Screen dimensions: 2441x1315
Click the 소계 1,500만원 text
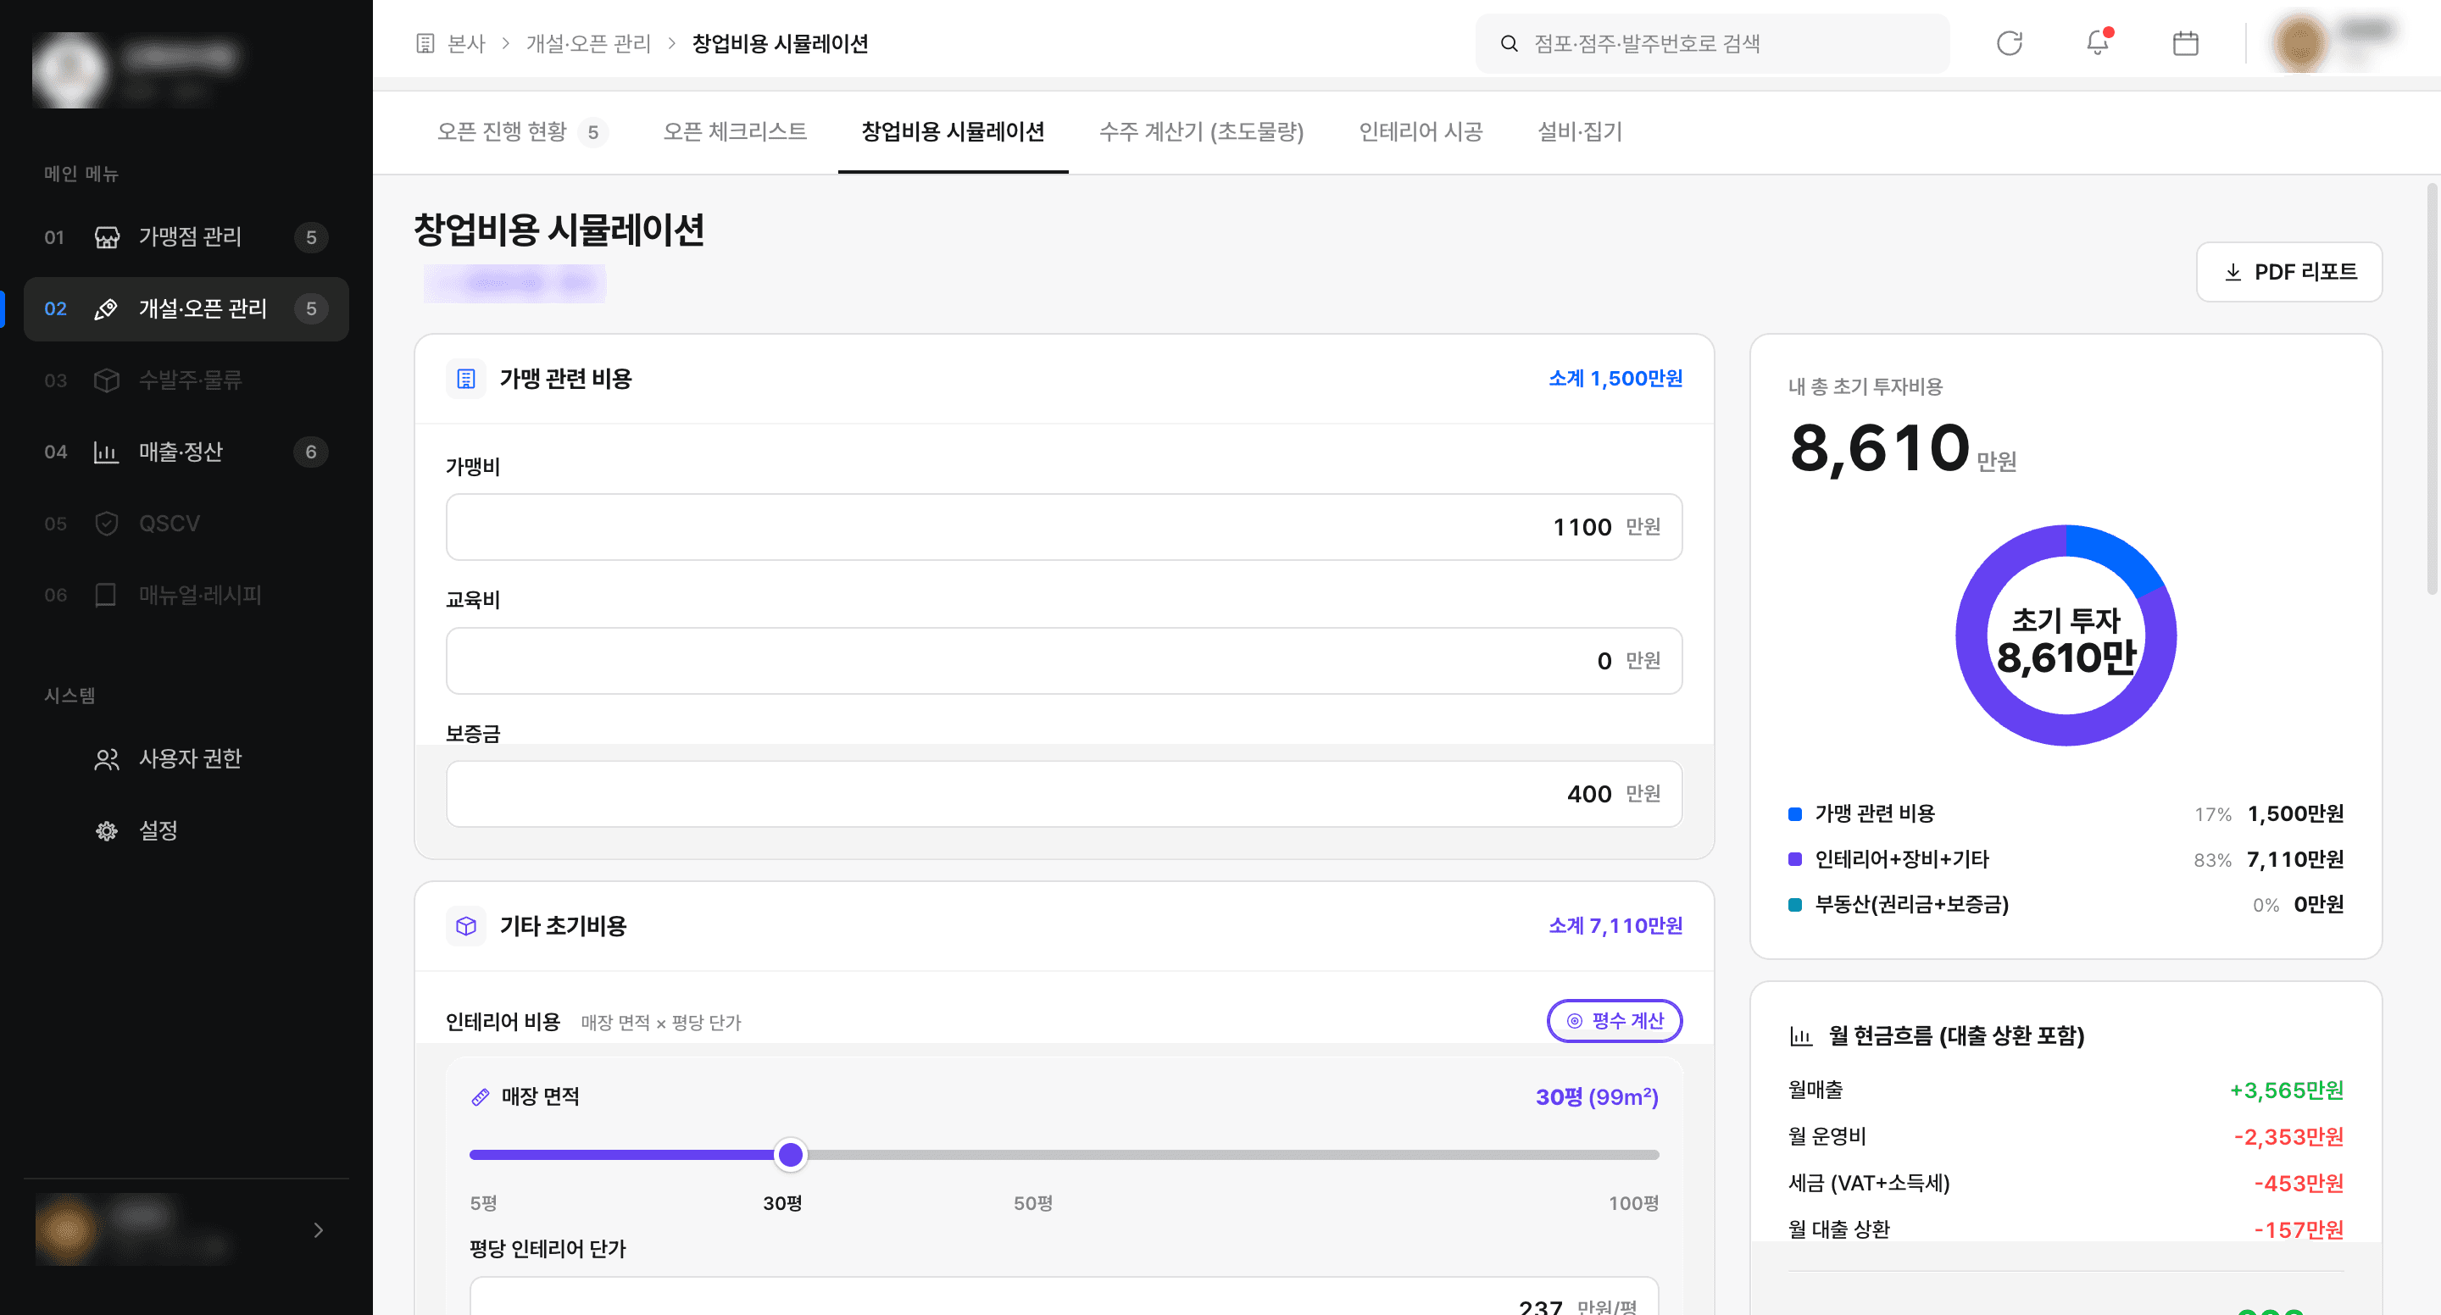1615,379
